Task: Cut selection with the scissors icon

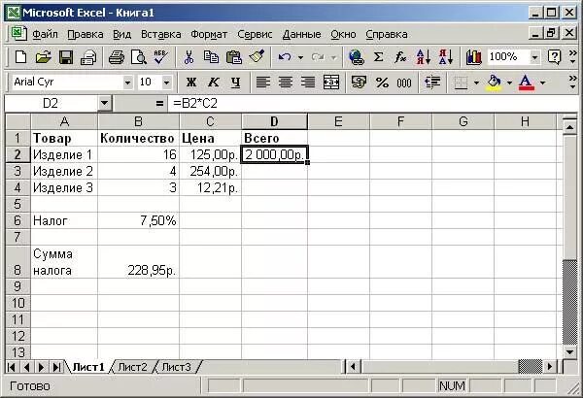Action: 189,57
